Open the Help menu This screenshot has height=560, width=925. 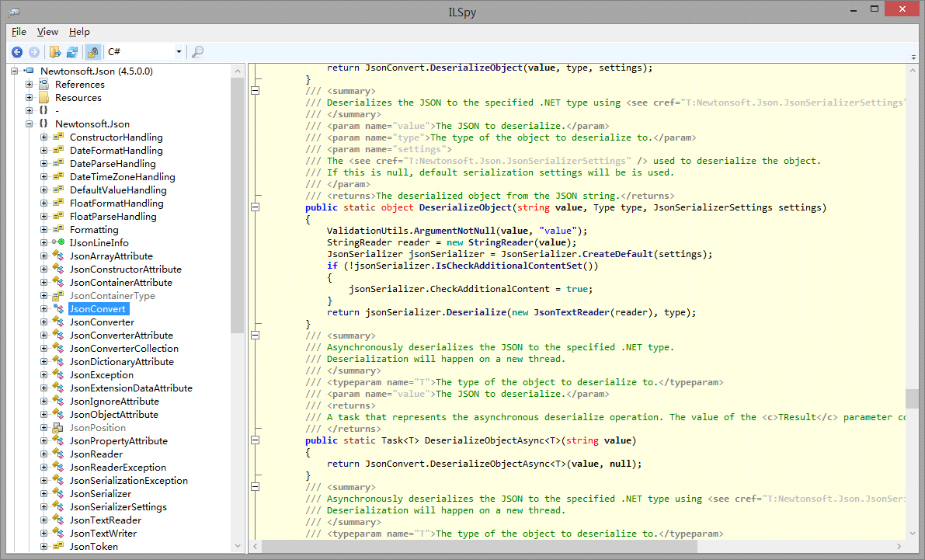click(79, 32)
